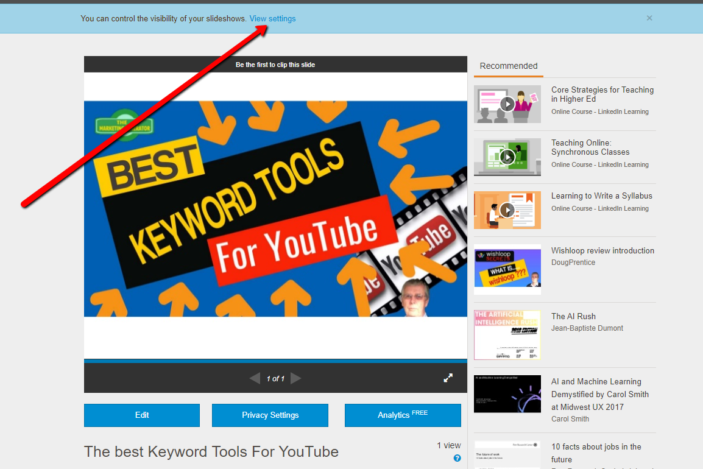Click the Edit button
This screenshot has width=703, height=469.
[142, 415]
